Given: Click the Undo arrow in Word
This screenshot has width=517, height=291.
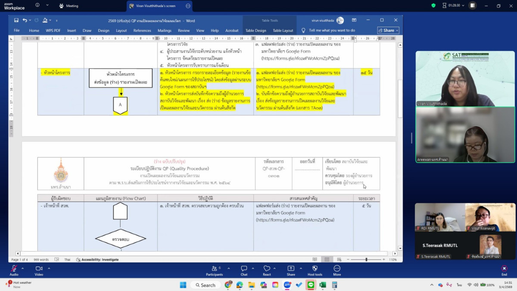Looking at the screenshot, I should click(x=25, y=20).
